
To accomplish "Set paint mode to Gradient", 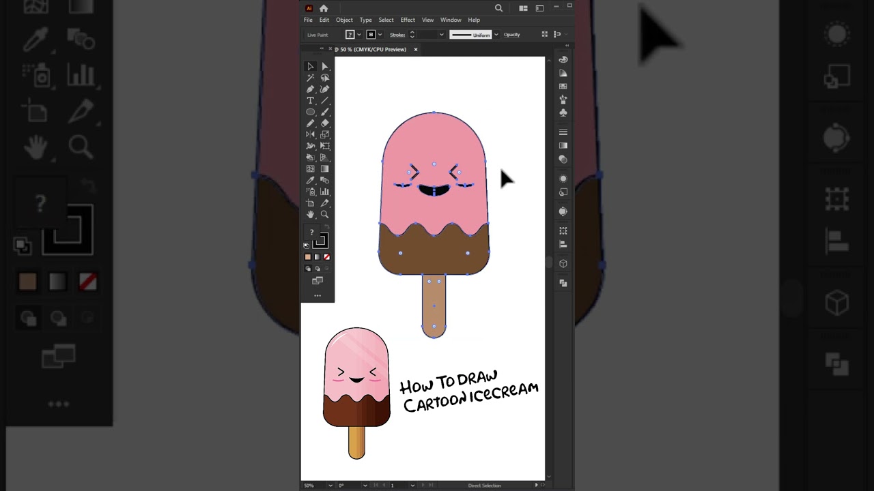I will 317,257.
